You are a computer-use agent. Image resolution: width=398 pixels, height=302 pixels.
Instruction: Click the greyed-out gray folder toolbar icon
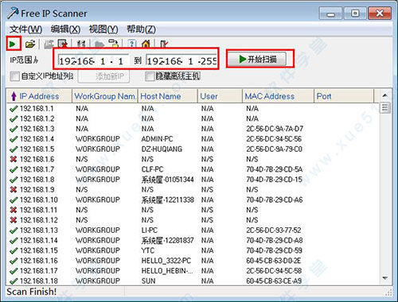tap(99, 45)
